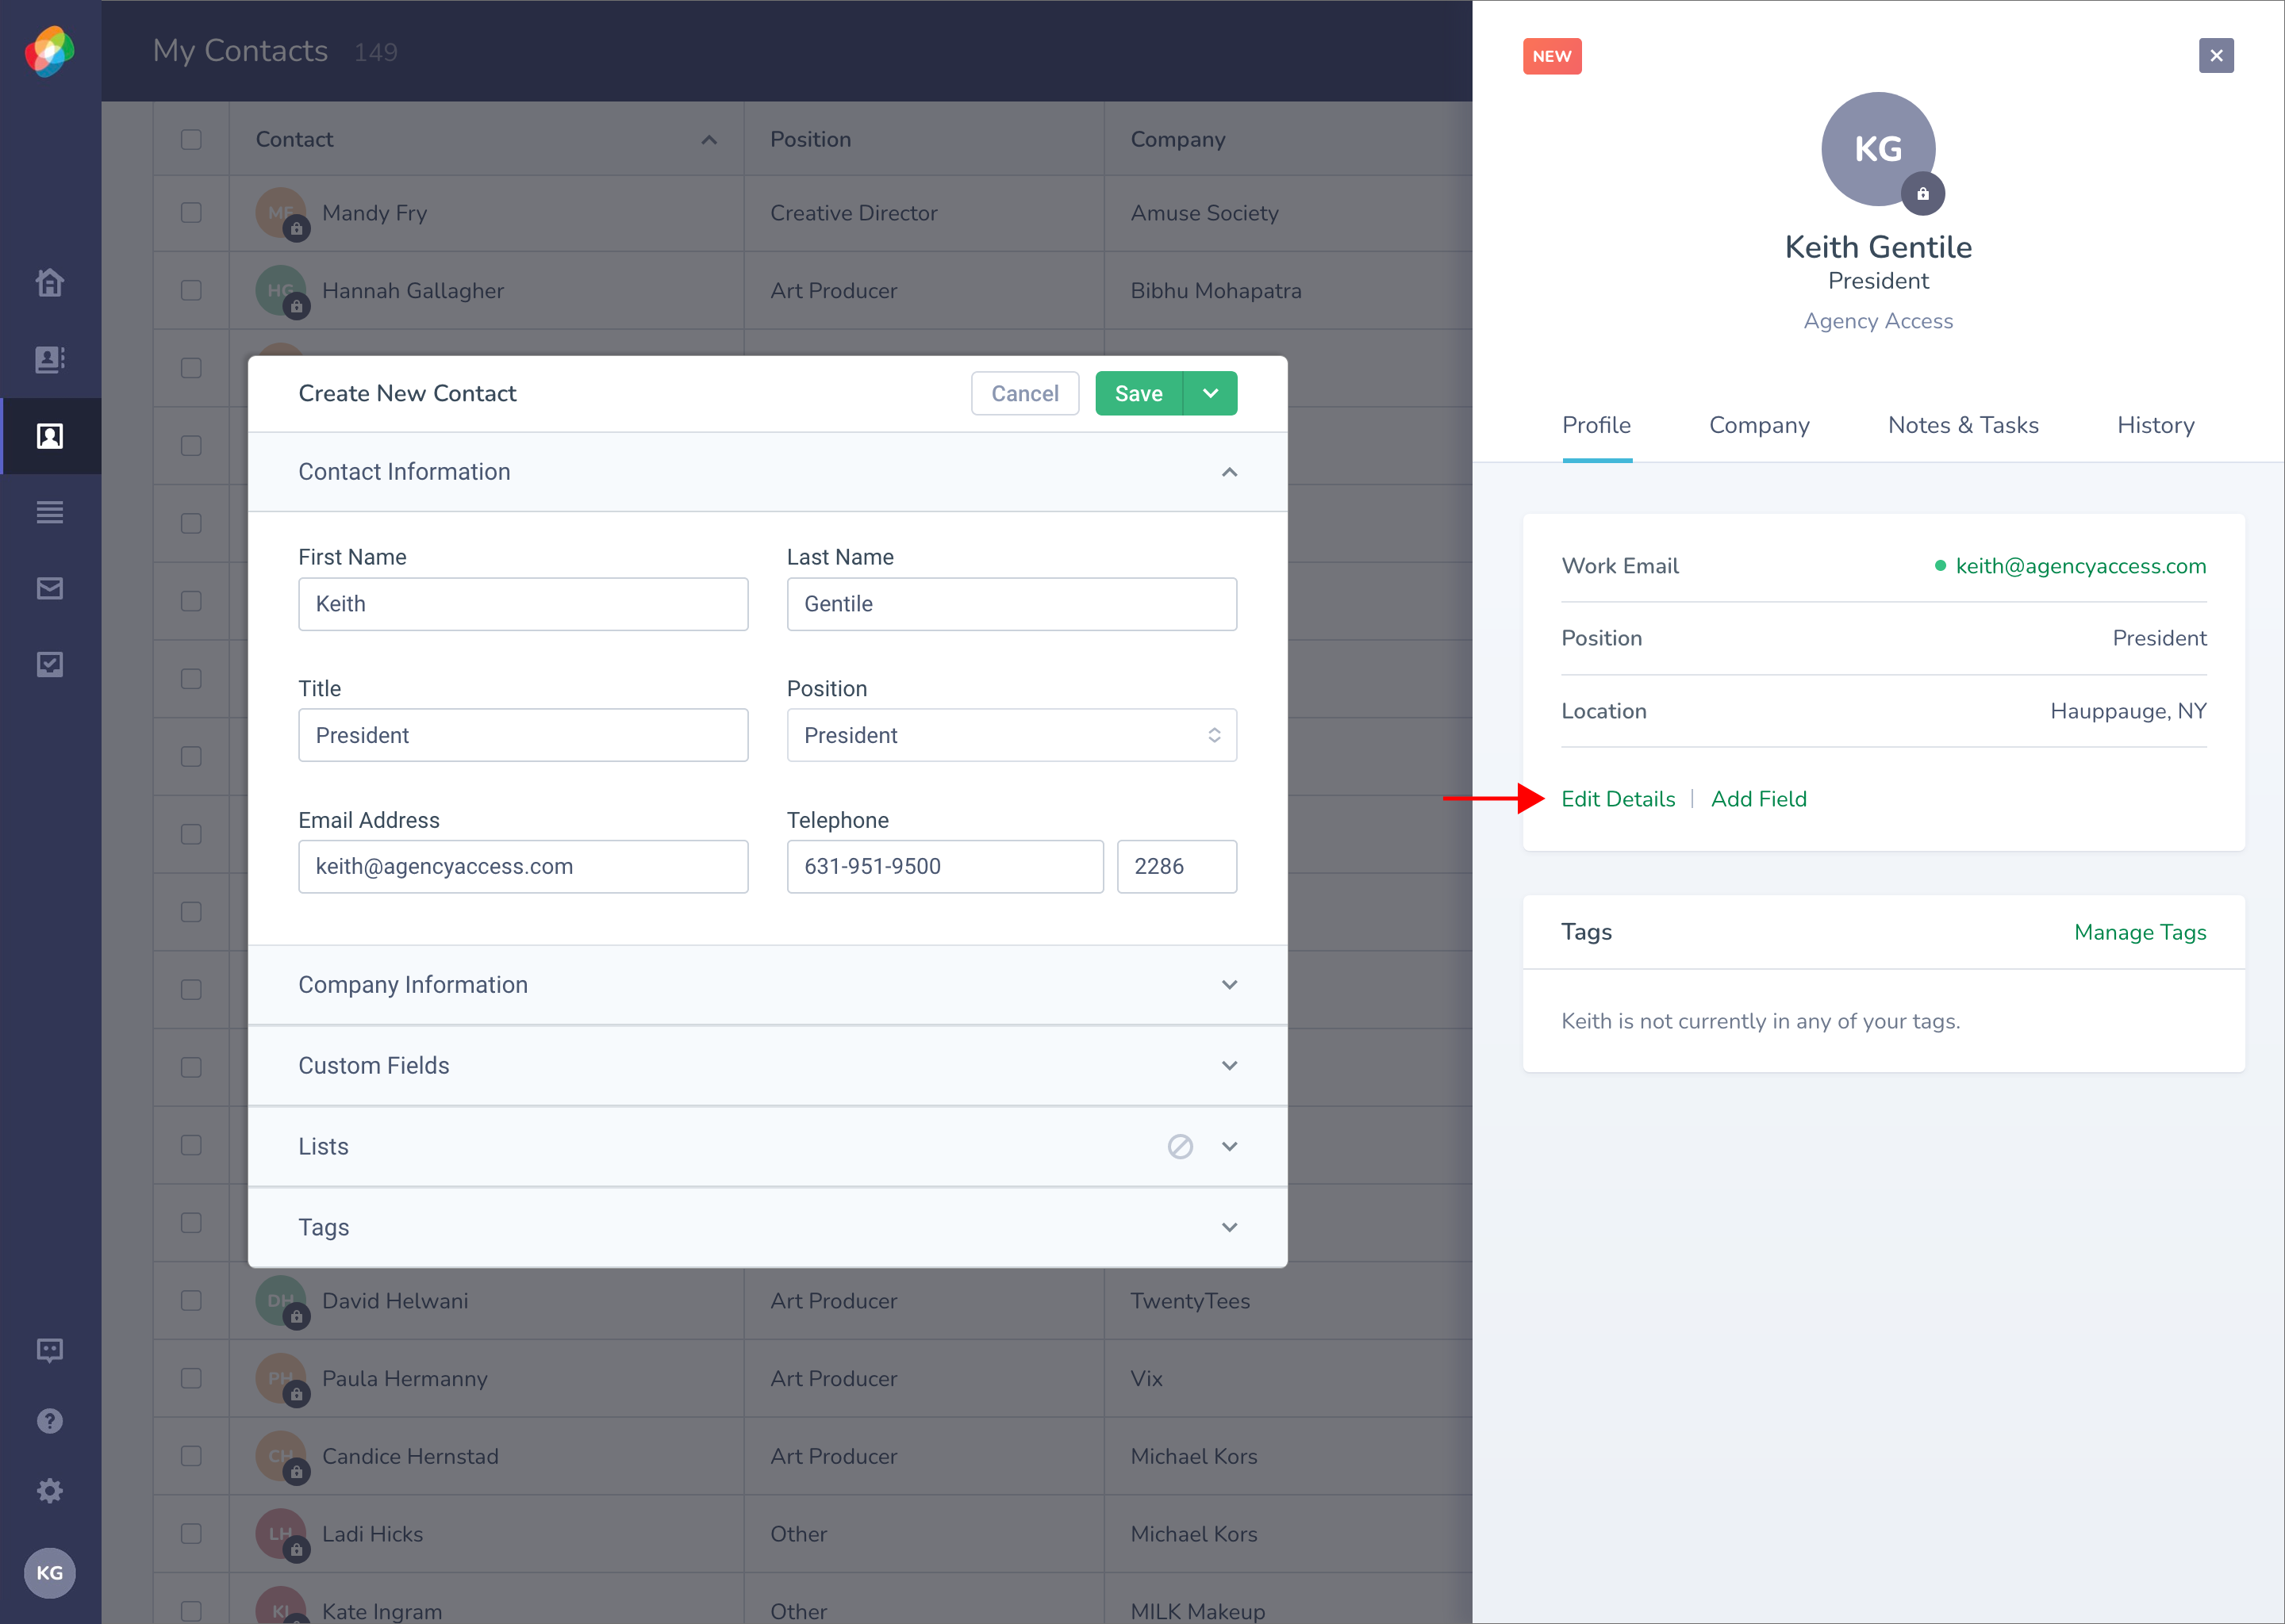The image size is (2285, 1624).
Task: Click Kate Ingram's avatar
Action: click(x=281, y=1605)
